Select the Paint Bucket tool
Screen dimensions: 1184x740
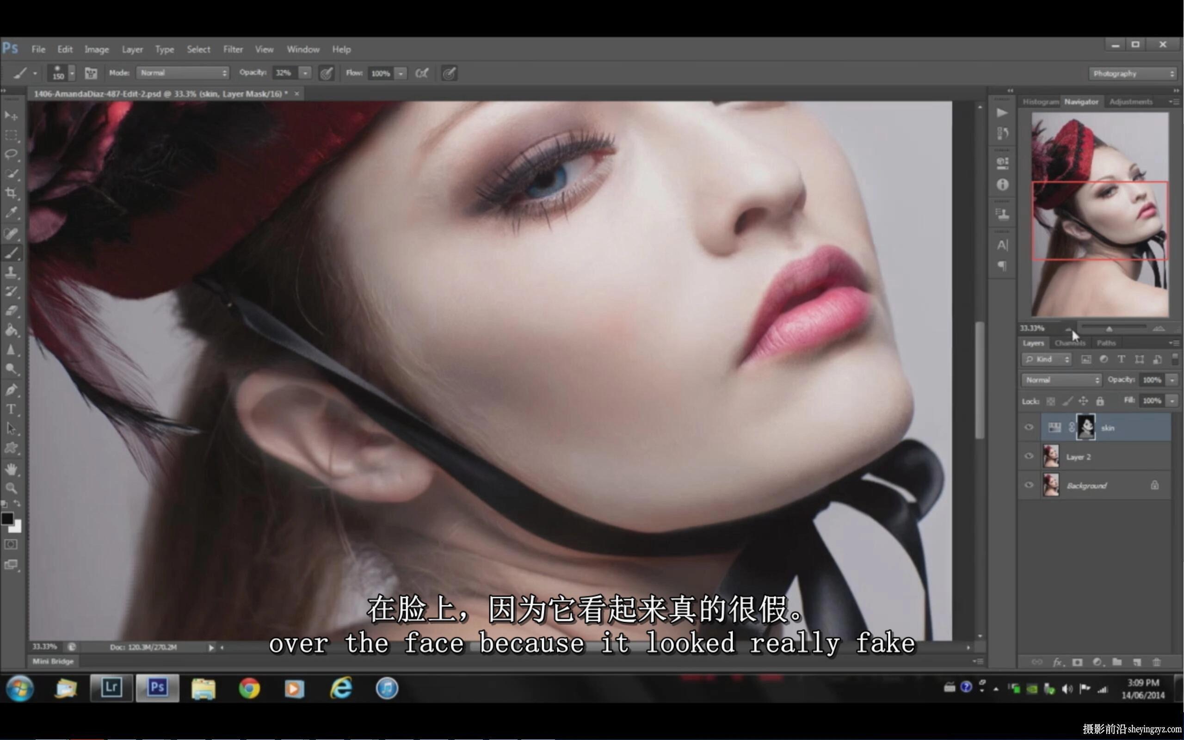[11, 330]
